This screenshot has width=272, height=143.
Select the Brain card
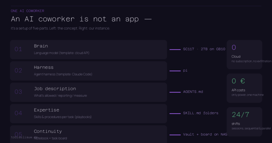tap(88, 50)
